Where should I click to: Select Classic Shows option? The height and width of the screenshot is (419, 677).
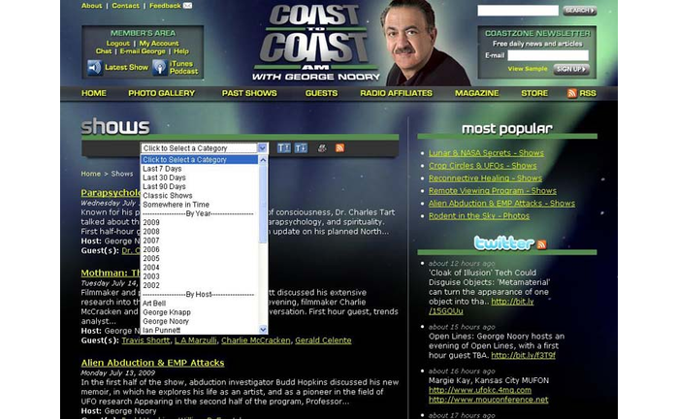click(x=168, y=196)
